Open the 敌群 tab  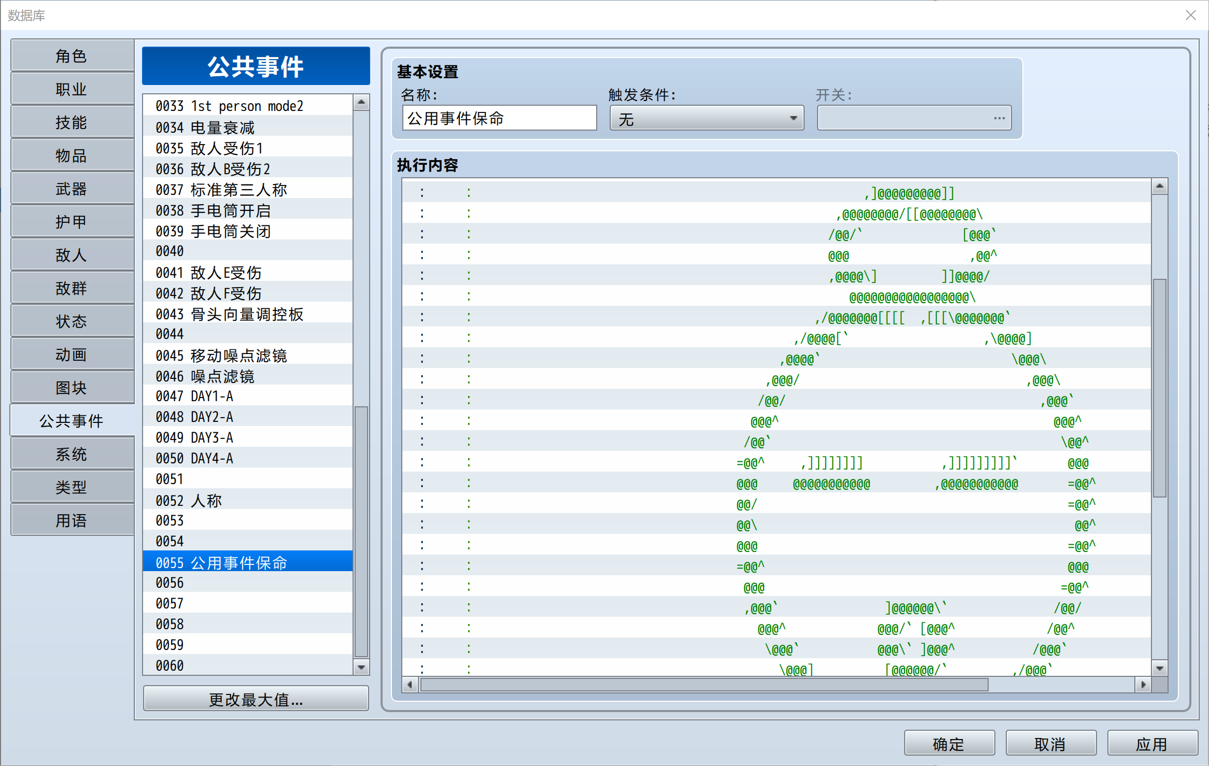click(72, 288)
